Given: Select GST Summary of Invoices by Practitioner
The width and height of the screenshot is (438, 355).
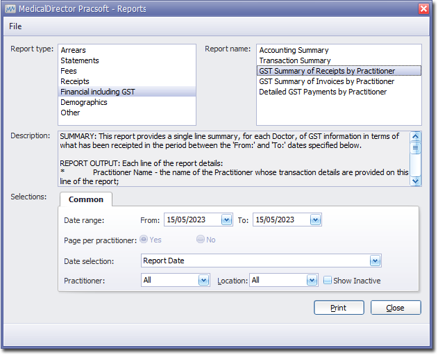Looking at the screenshot, I should coord(326,81).
